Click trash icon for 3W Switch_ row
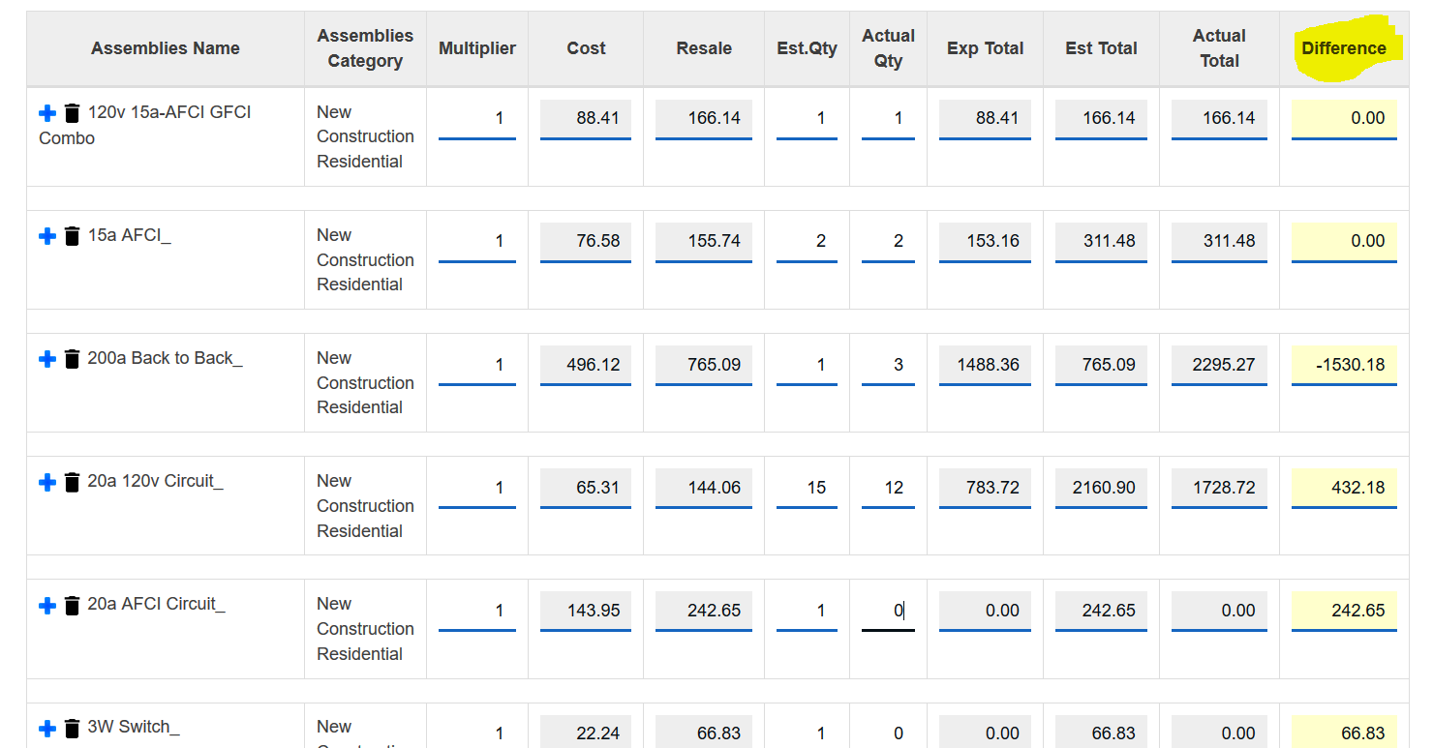This screenshot has width=1433, height=748. 72,728
